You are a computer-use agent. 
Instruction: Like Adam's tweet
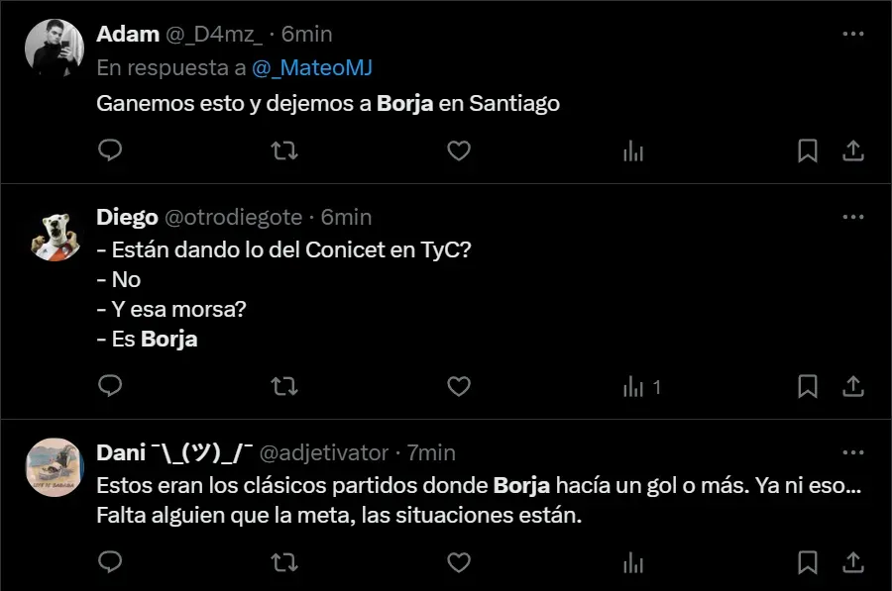pyautogui.click(x=458, y=150)
